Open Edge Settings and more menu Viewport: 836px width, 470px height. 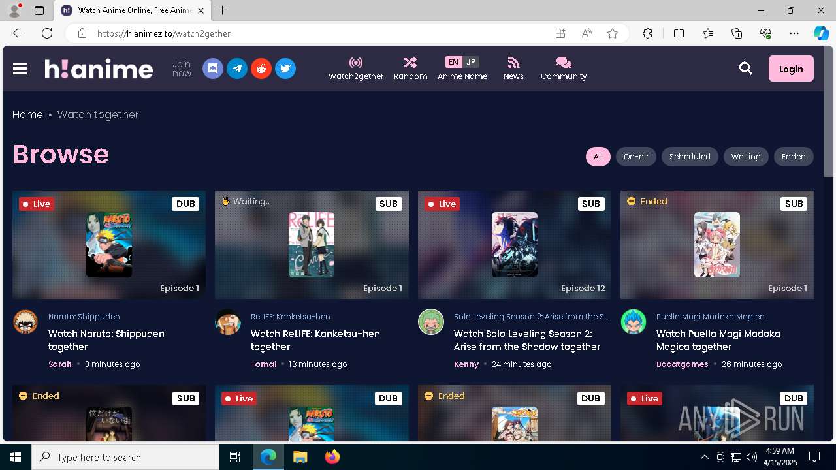point(794,33)
